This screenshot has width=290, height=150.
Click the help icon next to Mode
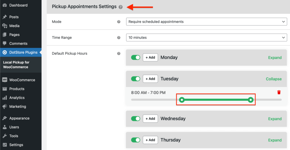point(119,22)
